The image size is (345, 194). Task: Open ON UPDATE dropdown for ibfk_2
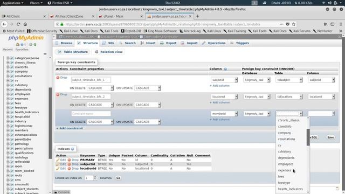click(148, 105)
